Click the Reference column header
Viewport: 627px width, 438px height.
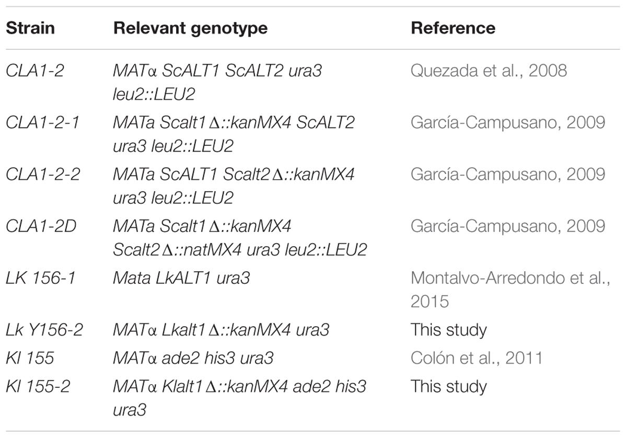coord(453,28)
